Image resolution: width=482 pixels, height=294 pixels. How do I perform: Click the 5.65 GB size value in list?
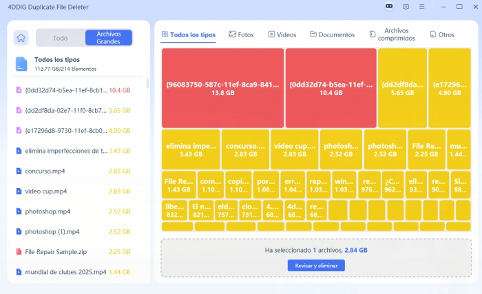[x=120, y=110]
